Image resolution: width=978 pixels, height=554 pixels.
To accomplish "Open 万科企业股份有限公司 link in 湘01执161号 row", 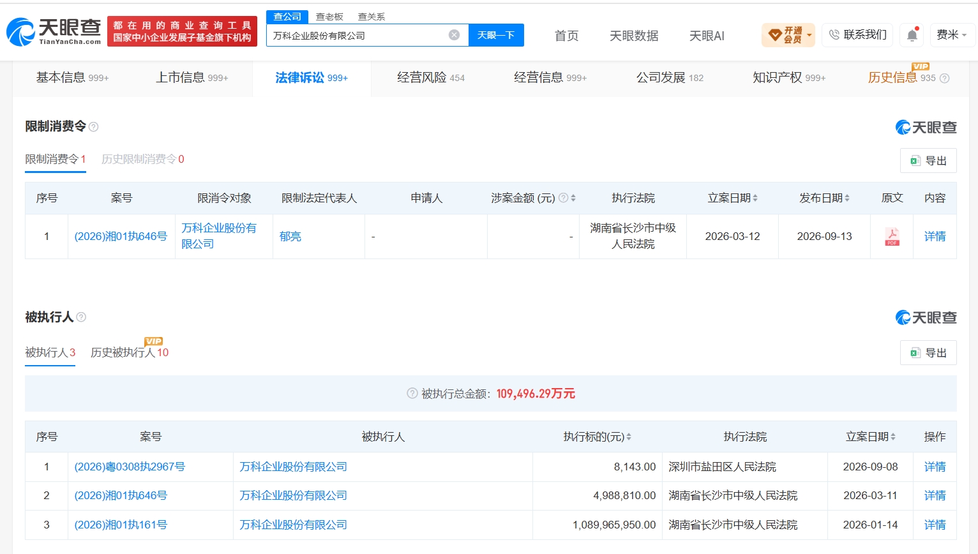I will (294, 525).
